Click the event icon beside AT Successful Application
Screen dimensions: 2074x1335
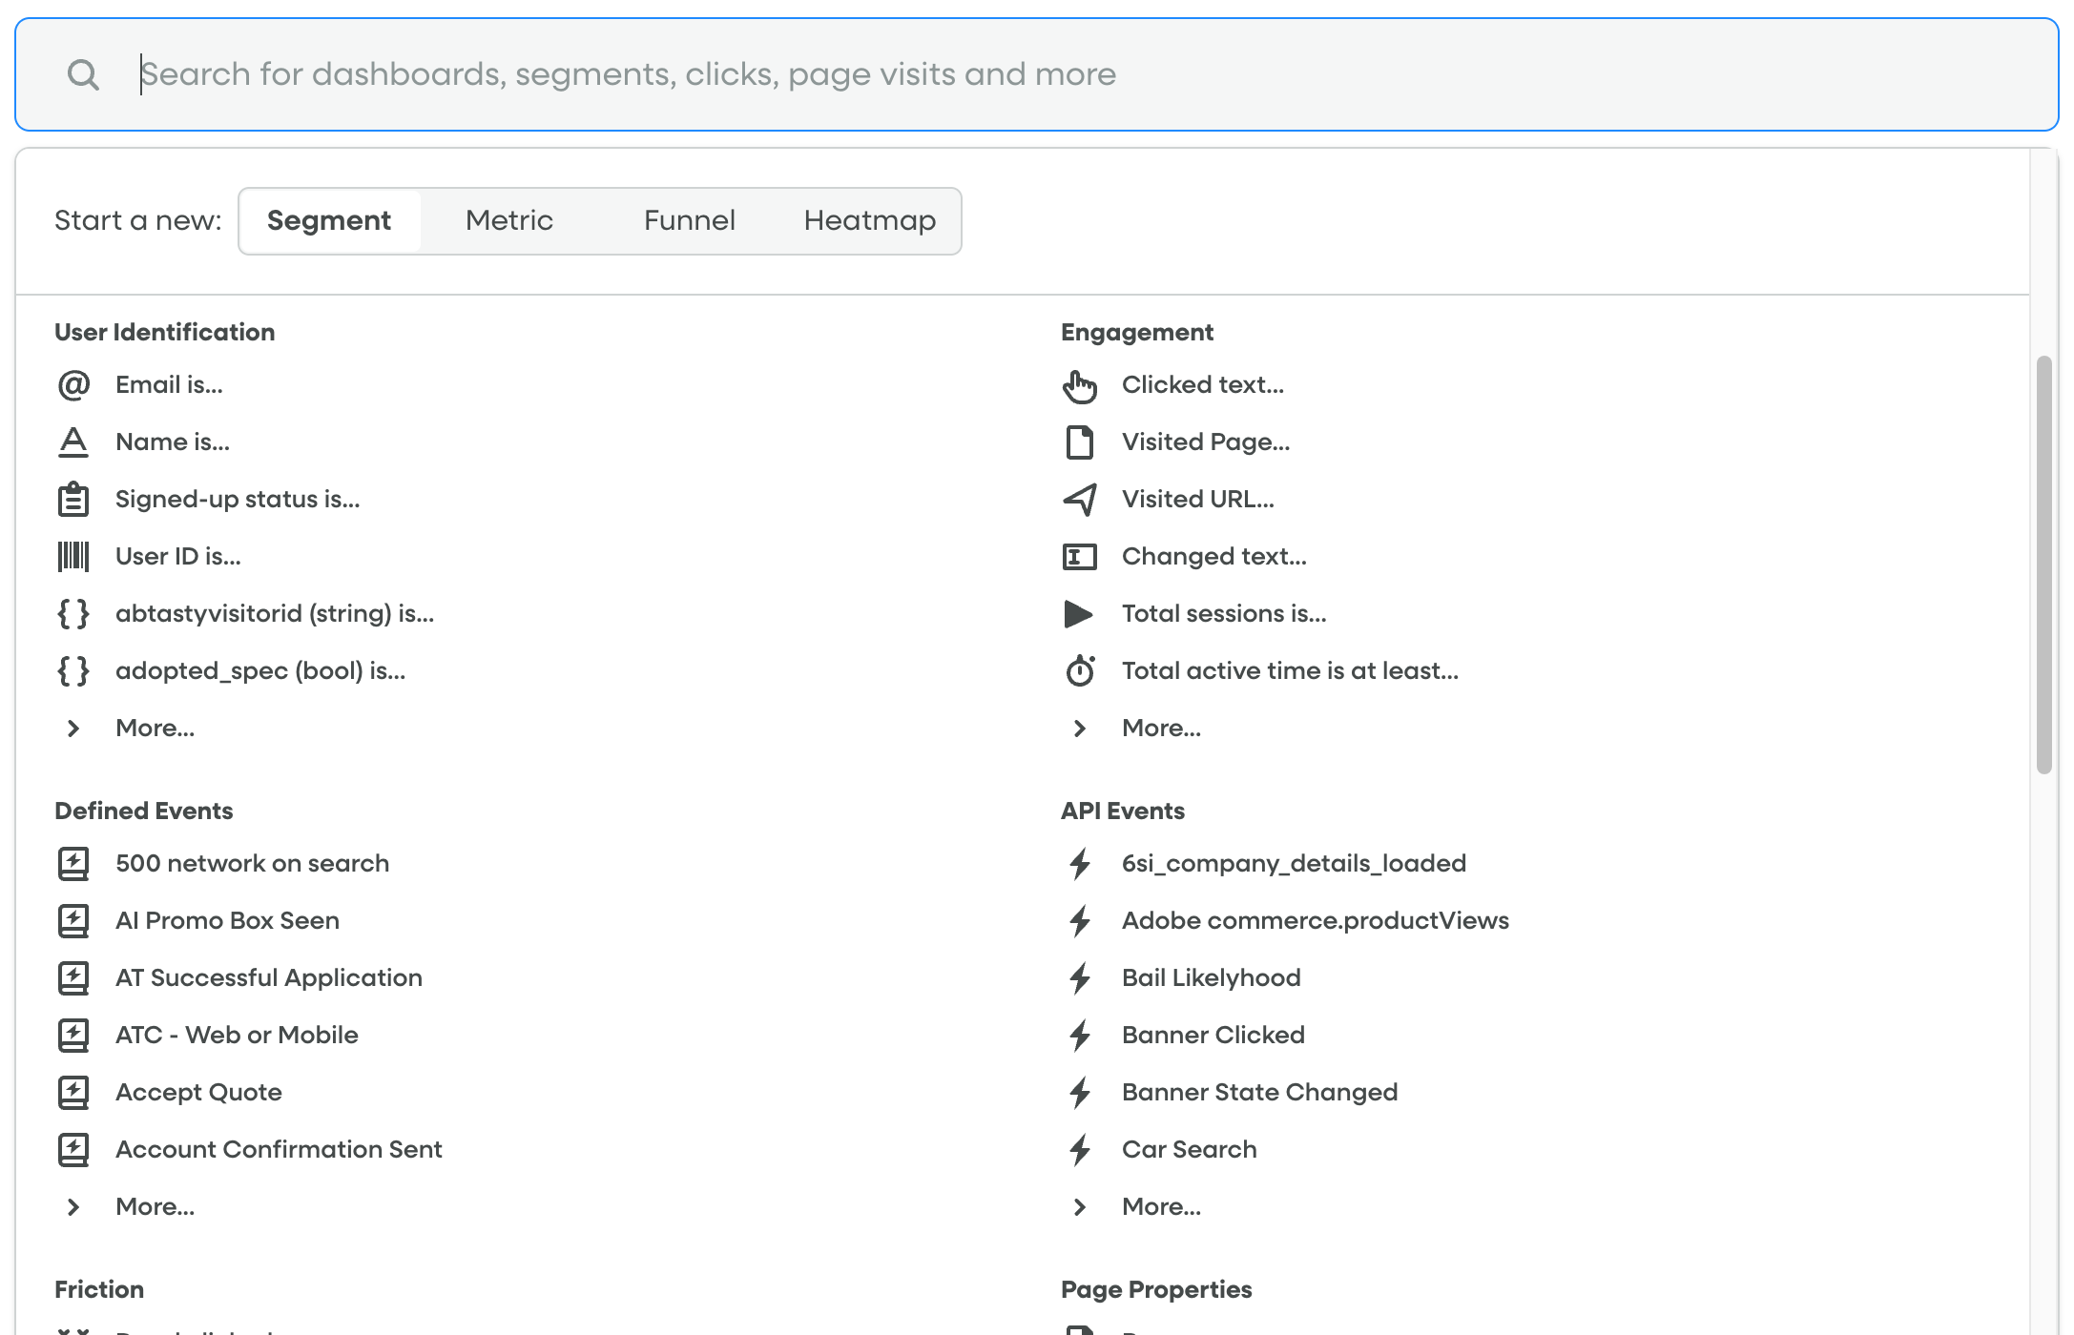(x=73, y=978)
